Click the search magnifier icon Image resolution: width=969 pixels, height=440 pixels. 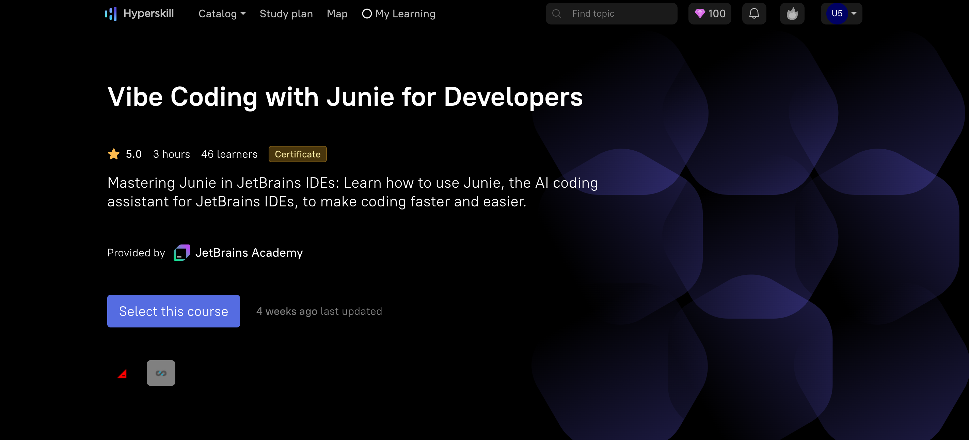pyautogui.click(x=557, y=14)
